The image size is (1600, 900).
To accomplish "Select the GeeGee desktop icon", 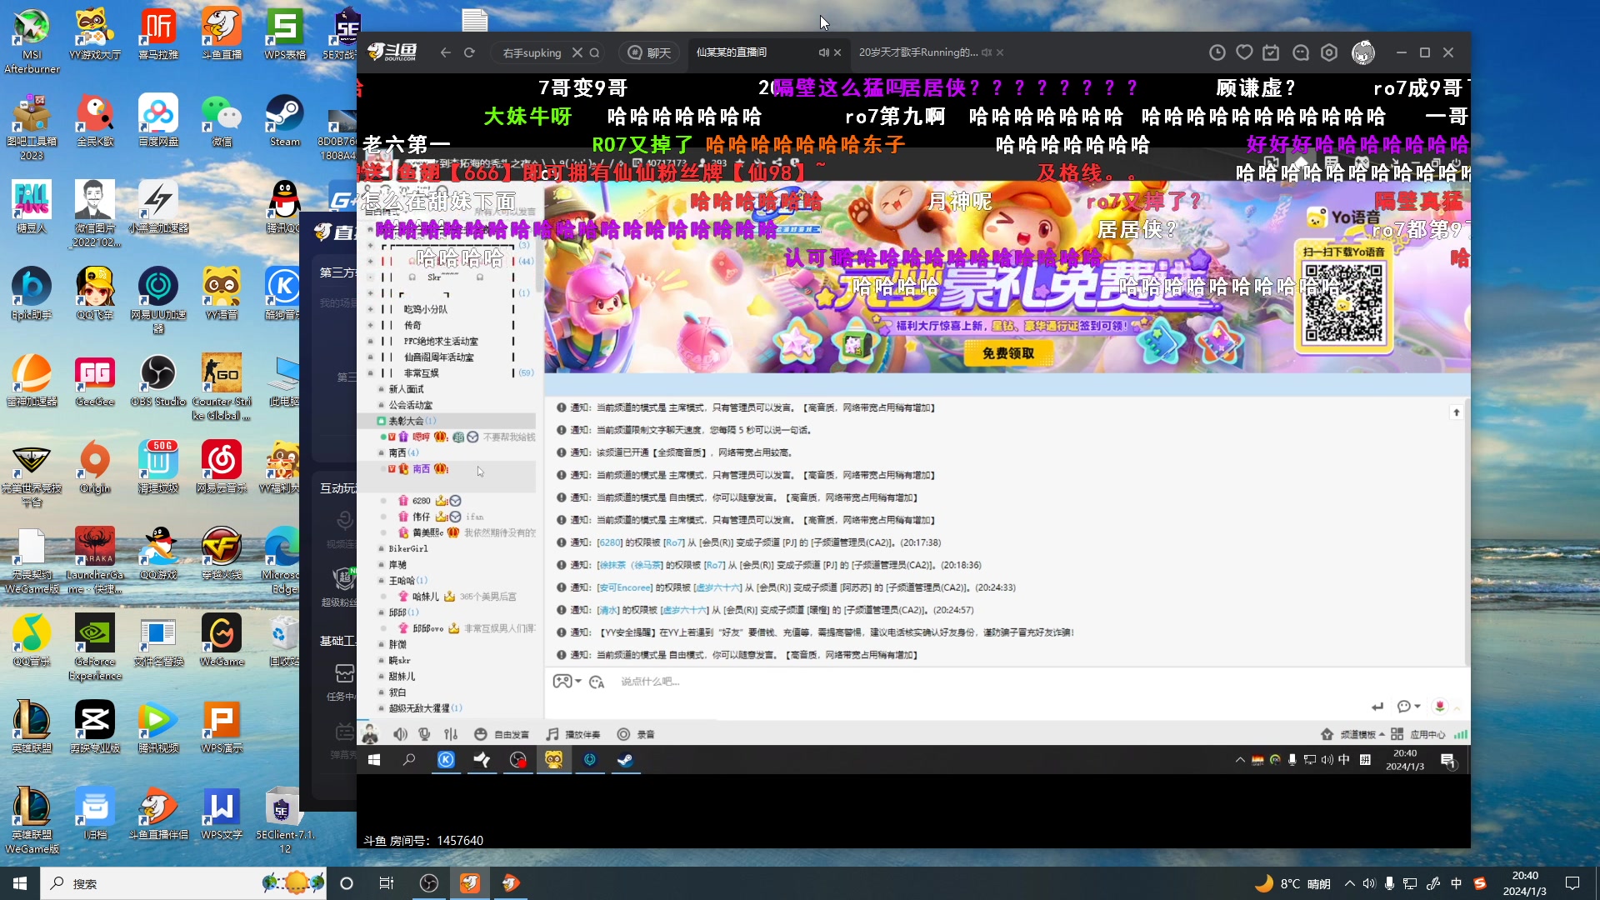I will click(95, 380).
